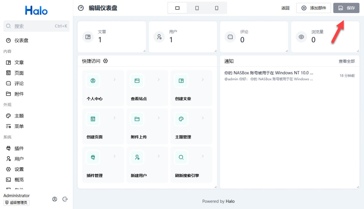Click the chevron on 附件上传 card
This screenshot has height=209, width=364.
pyautogui.click(x=158, y=118)
